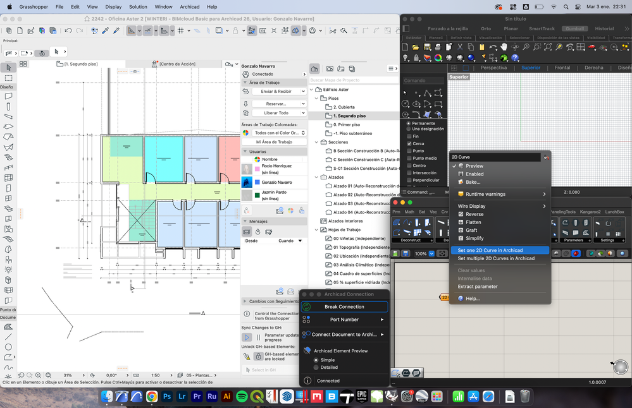Open Google Chrome from the Dock

[152, 397]
